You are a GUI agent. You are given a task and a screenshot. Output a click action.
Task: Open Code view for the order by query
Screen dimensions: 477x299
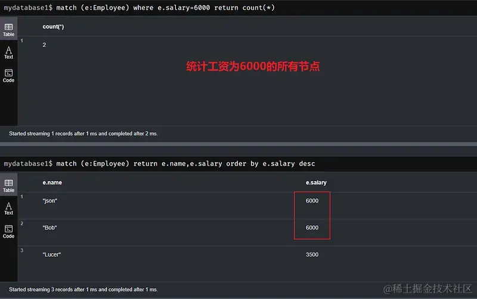[8, 232]
